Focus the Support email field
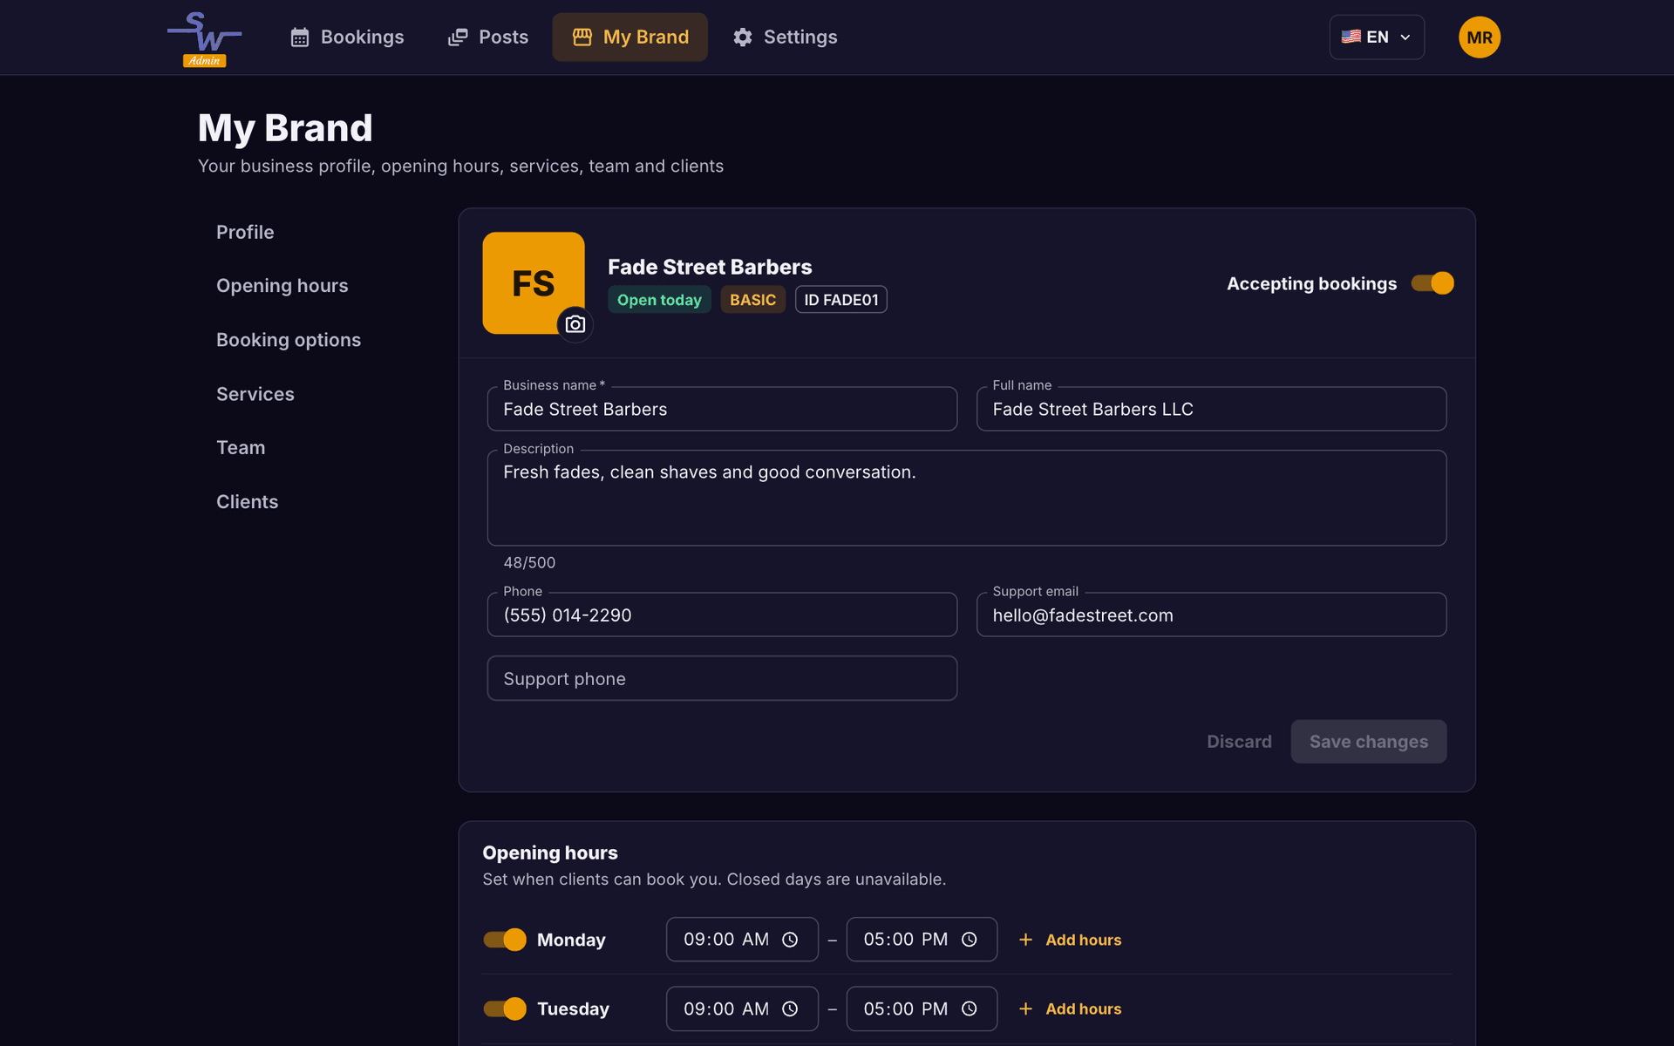 pyautogui.click(x=1211, y=615)
